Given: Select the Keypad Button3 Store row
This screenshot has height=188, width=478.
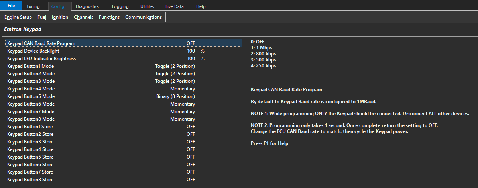Looking at the screenshot, I should [124, 142].
